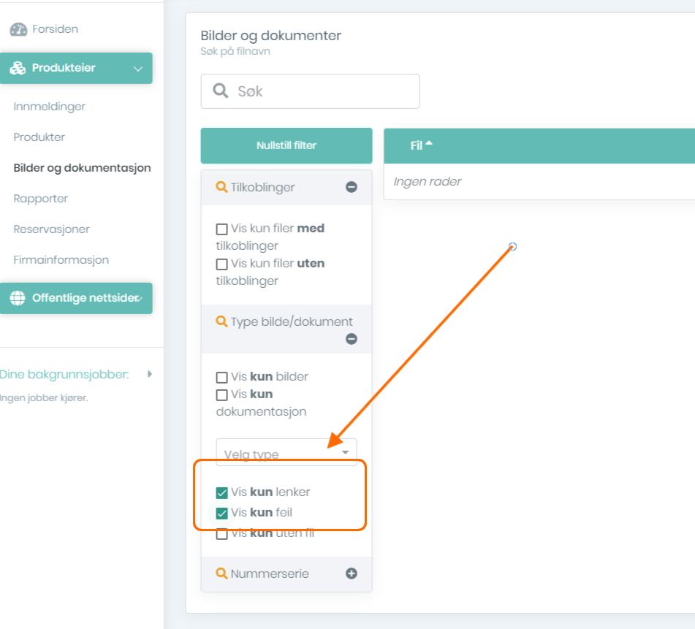Uncheck the Vis kun feil checkbox
Image resolution: width=695 pixels, height=629 pixels.
[222, 513]
